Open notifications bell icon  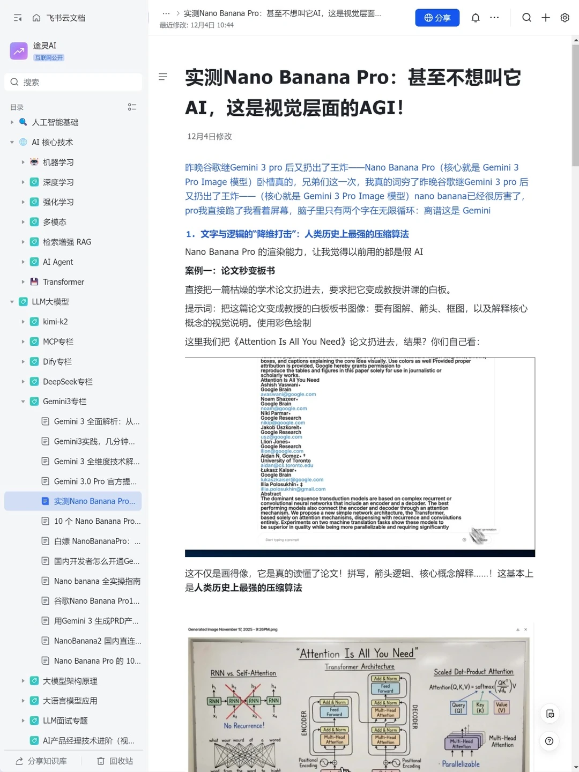(x=476, y=18)
